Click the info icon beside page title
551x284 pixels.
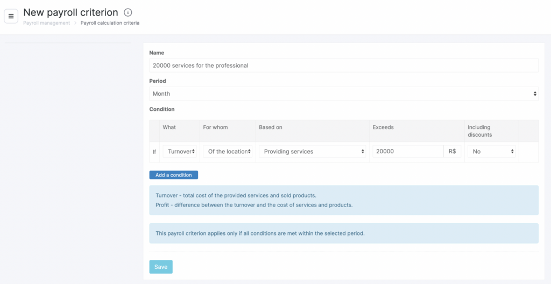point(128,12)
